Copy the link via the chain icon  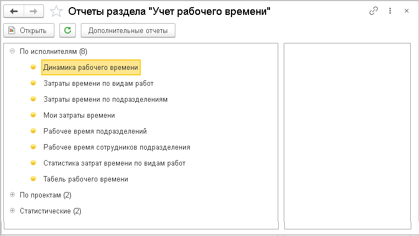coord(374,10)
